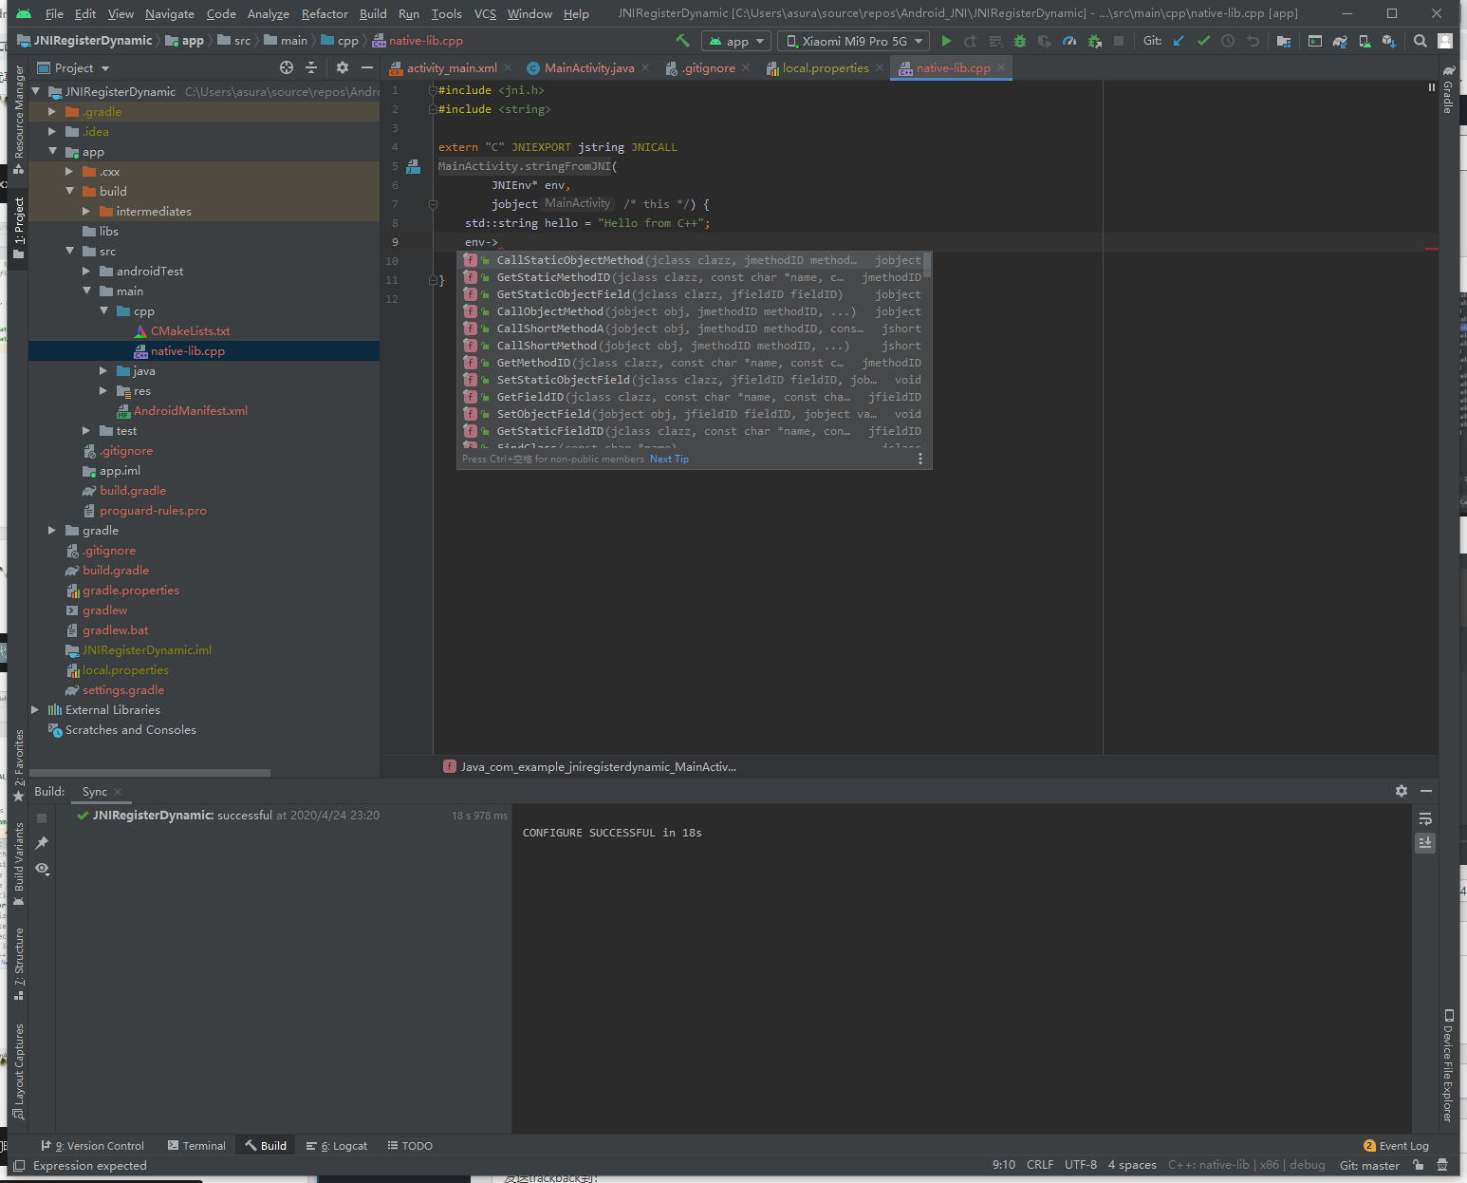Open Xiaomi Mi9 Pro 5G device dropdown

pyautogui.click(x=854, y=41)
